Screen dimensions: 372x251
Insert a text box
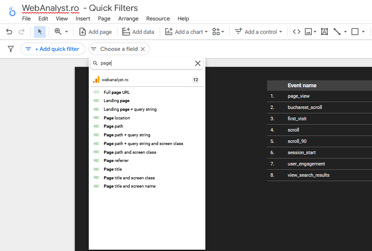tap(324, 32)
